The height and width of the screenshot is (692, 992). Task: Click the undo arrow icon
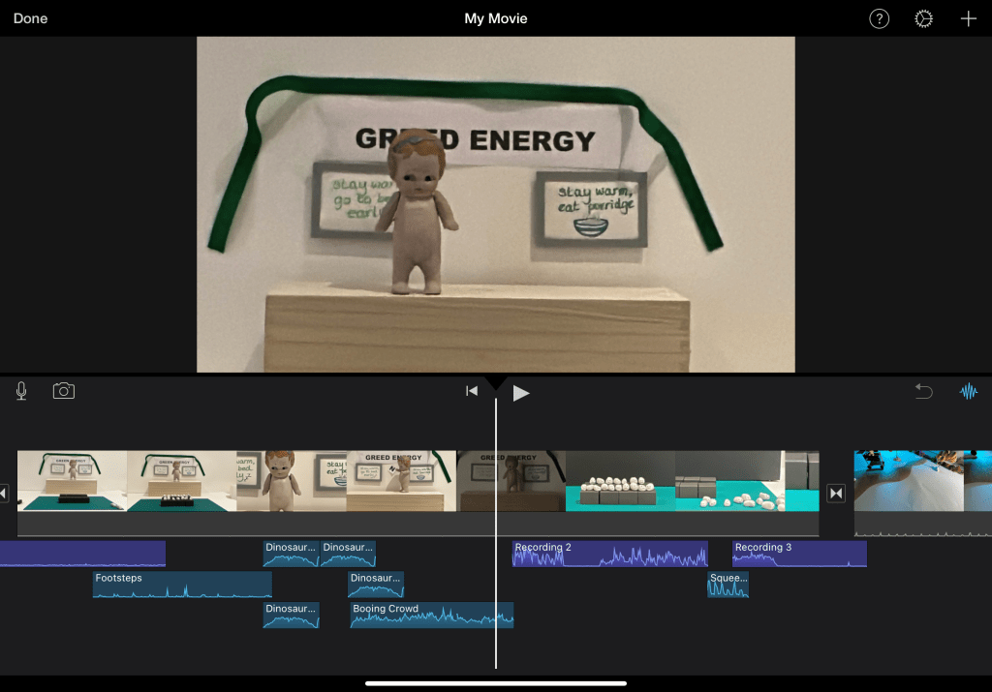tap(924, 391)
